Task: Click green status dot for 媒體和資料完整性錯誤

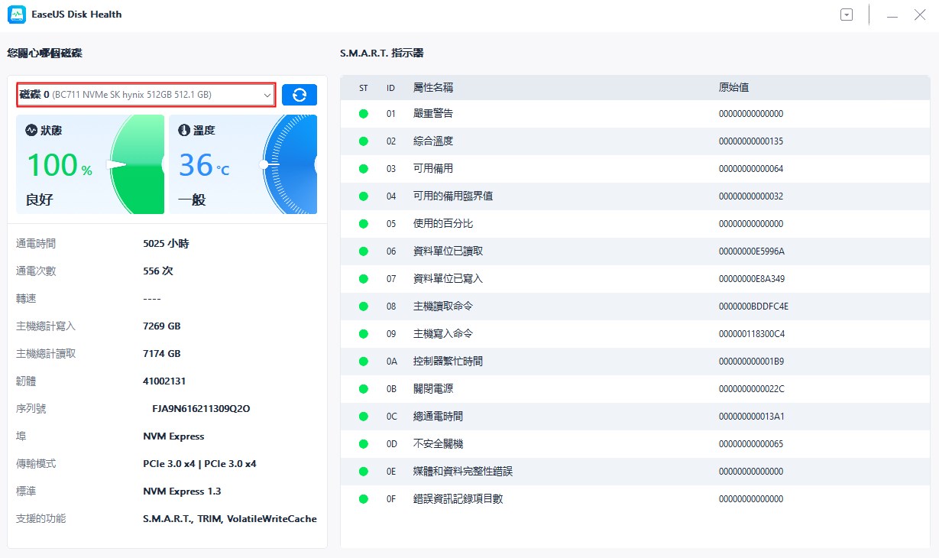Action: [364, 472]
